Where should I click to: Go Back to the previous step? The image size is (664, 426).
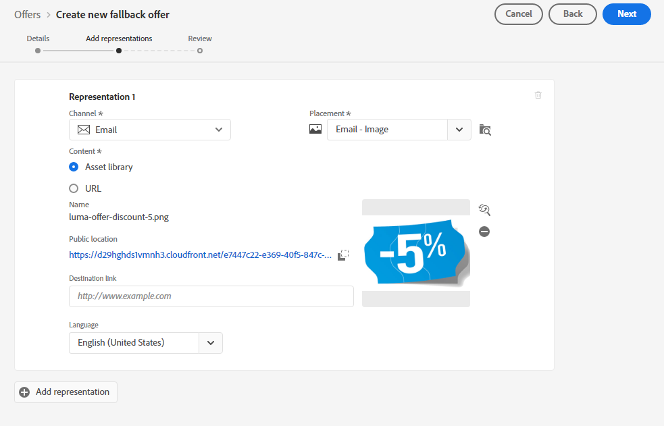click(573, 14)
